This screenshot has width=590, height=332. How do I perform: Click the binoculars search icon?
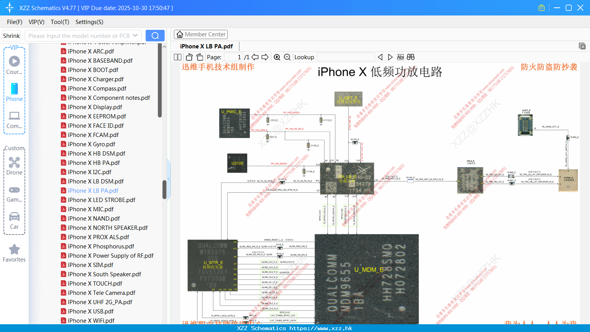pos(411,57)
